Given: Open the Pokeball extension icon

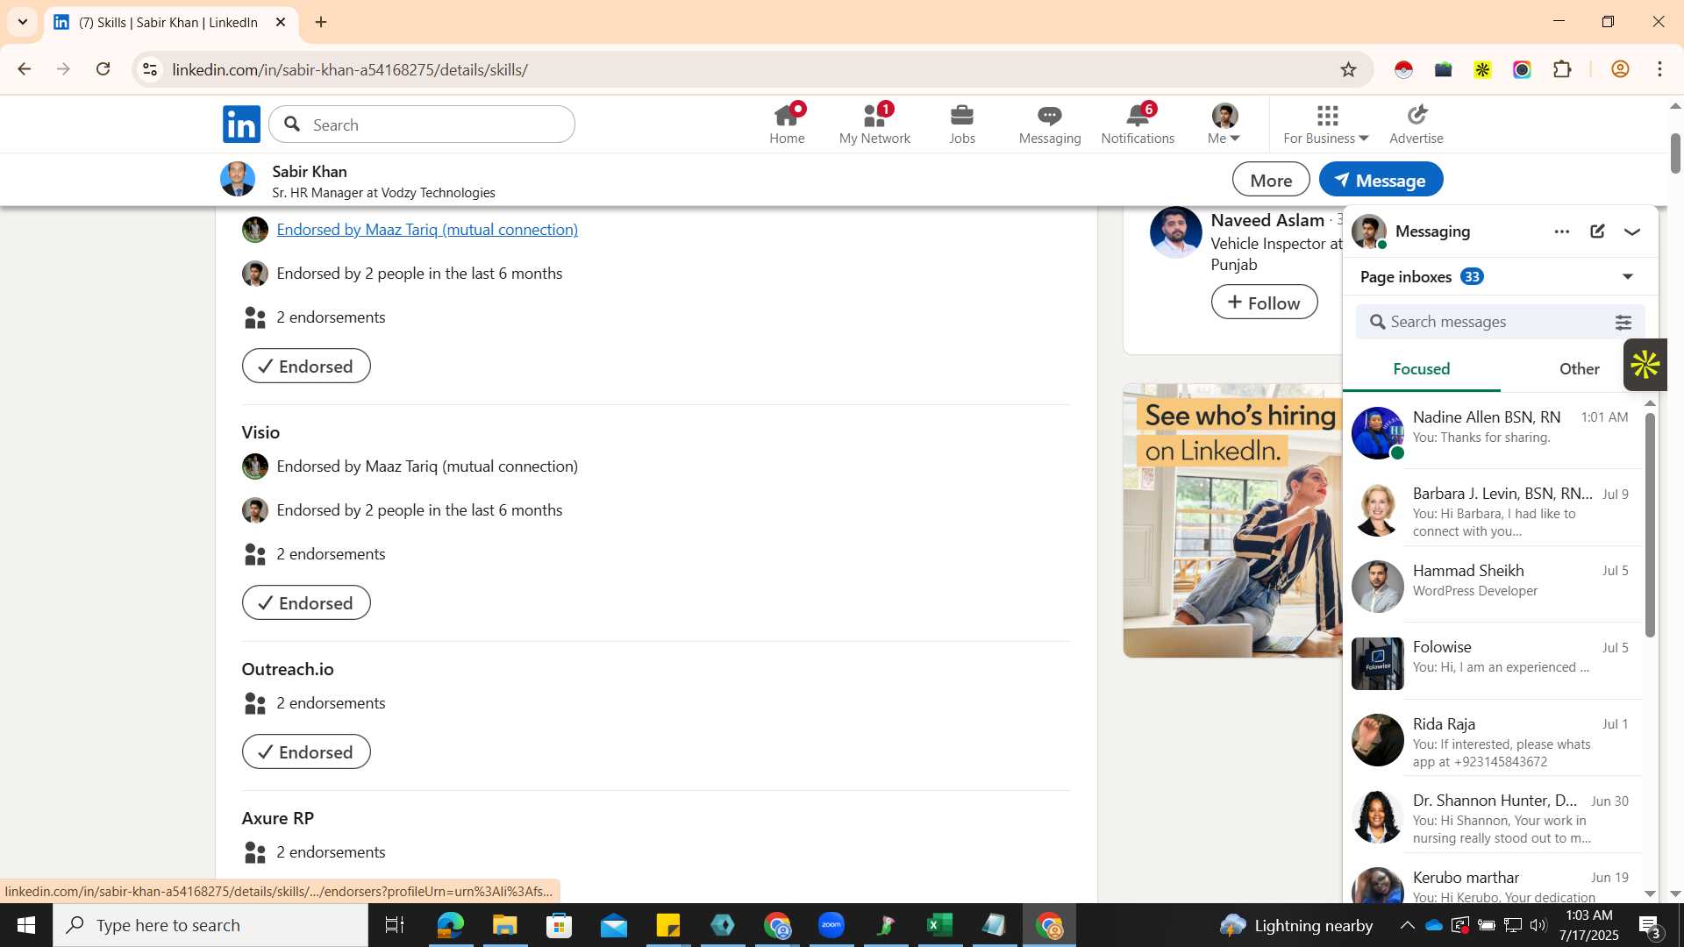Looking at the screenshot, I should pos(1403,69).
